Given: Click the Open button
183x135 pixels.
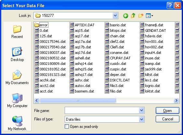Looking at the screenshot, I should coord(167,111).
